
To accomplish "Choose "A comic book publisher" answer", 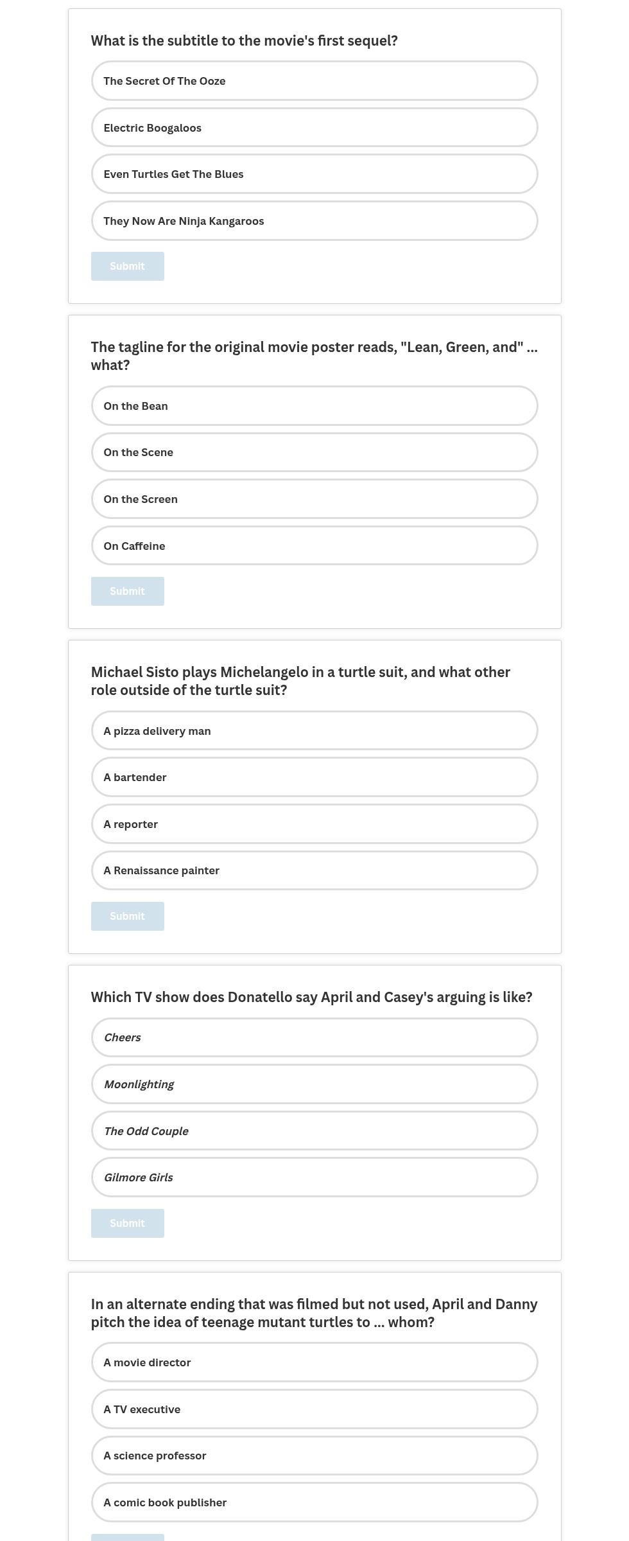I will click(x=314, y=1502).
